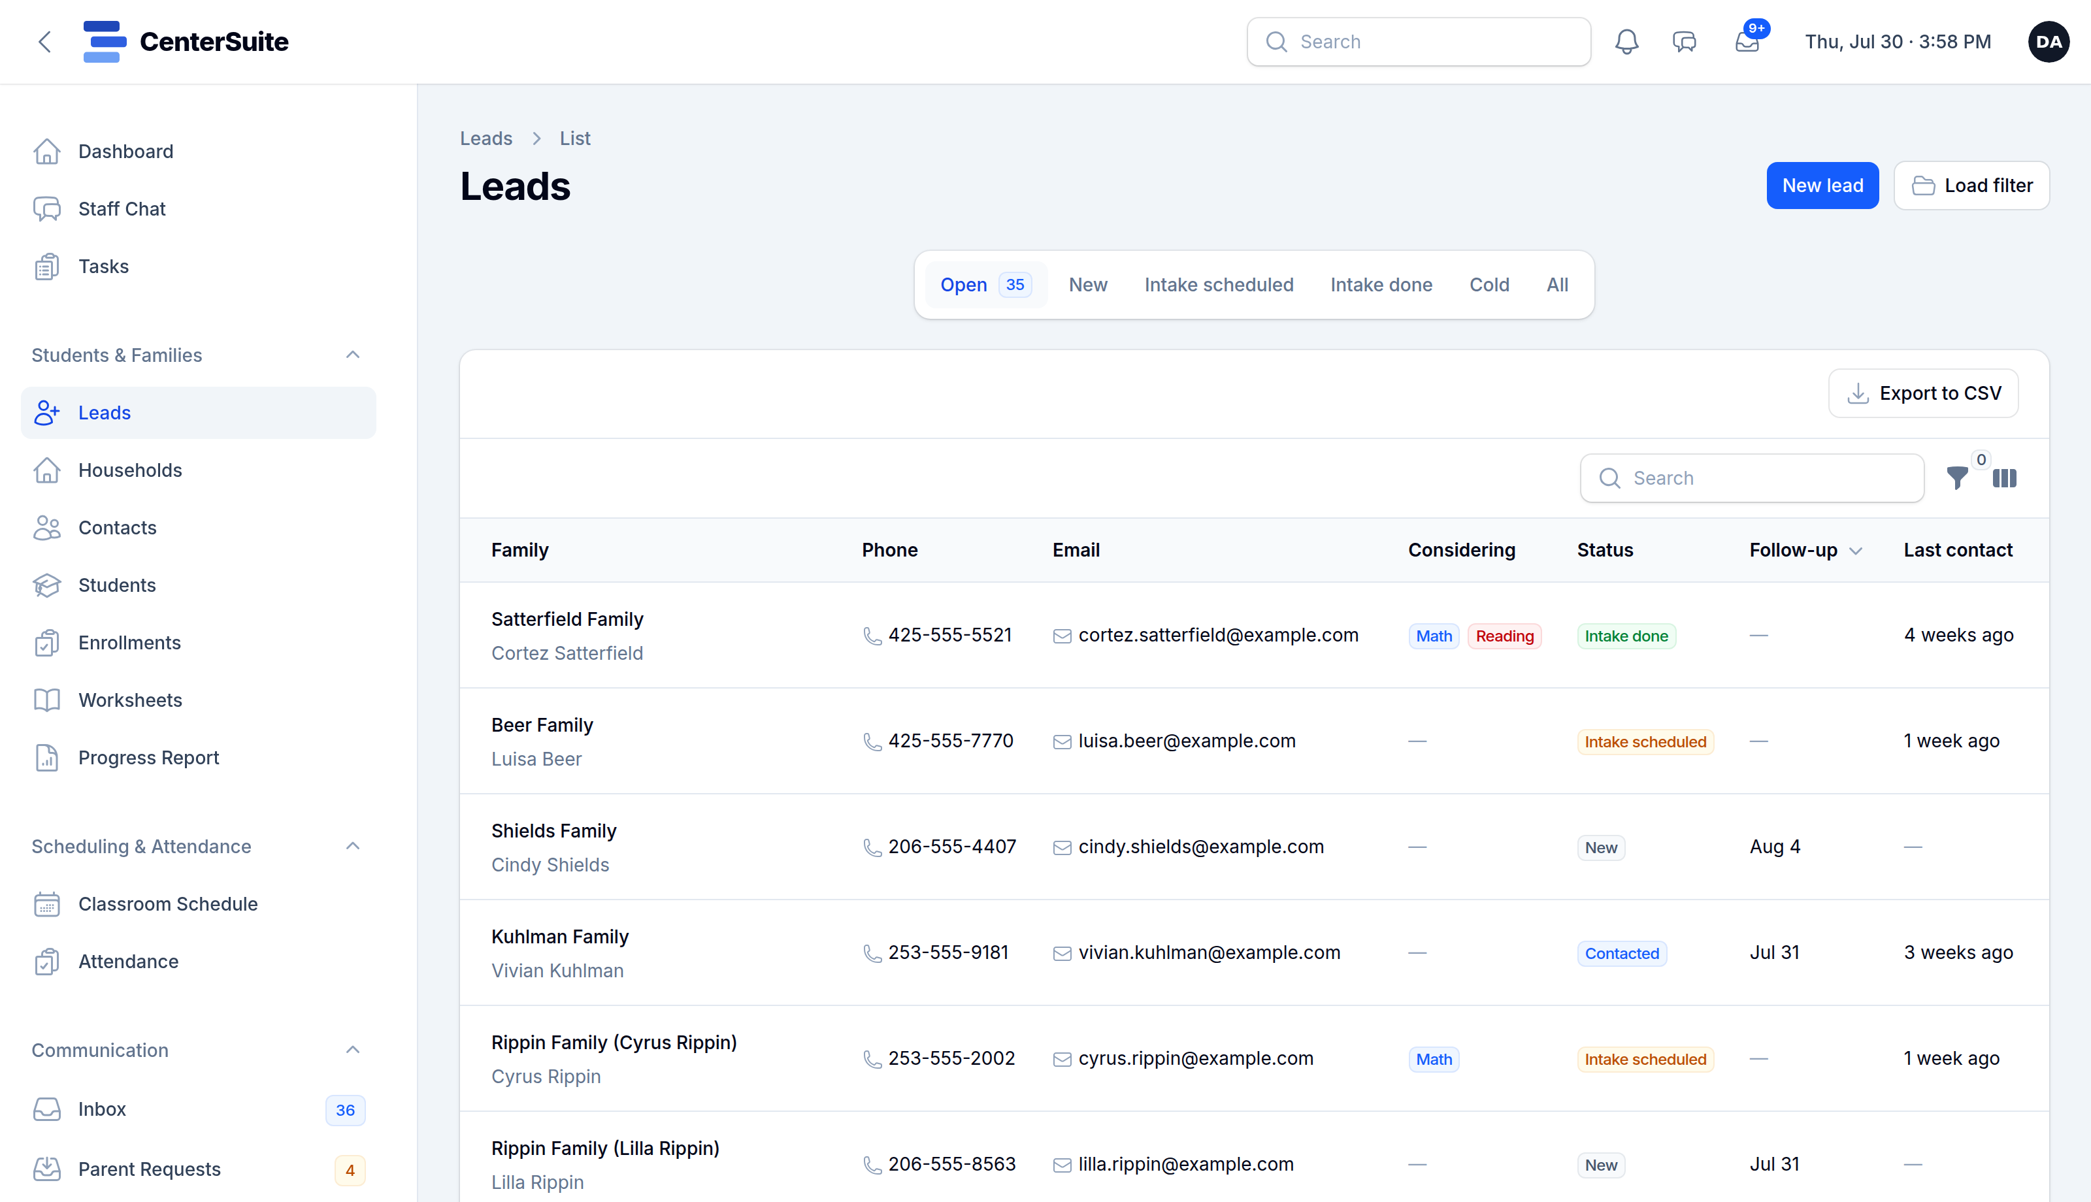Open the table filter funnel icon

pos(1957,478)
